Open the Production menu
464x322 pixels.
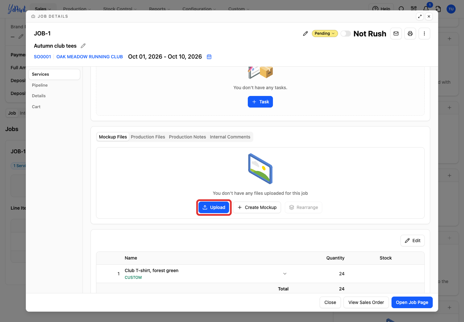[77, 9]
